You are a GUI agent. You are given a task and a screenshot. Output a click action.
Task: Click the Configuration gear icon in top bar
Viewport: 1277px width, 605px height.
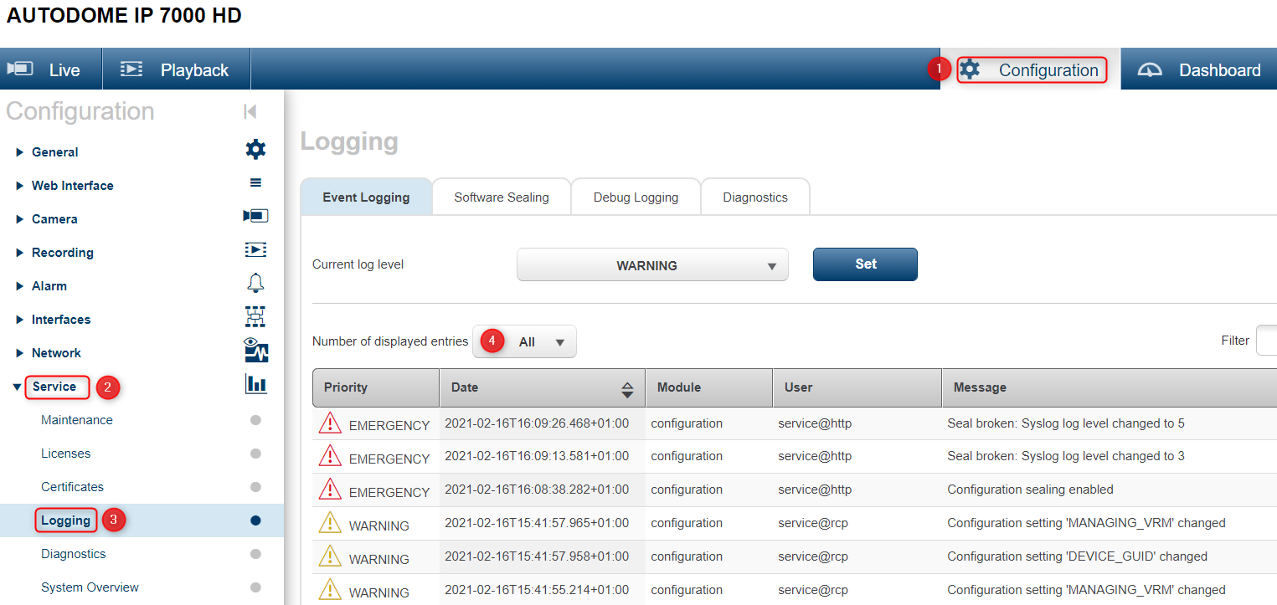970,69
